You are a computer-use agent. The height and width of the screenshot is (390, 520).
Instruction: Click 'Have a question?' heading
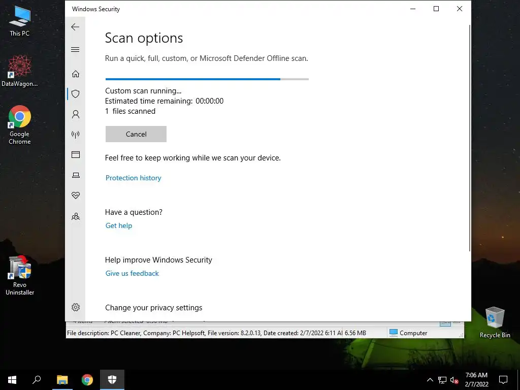tap(134, 212)
